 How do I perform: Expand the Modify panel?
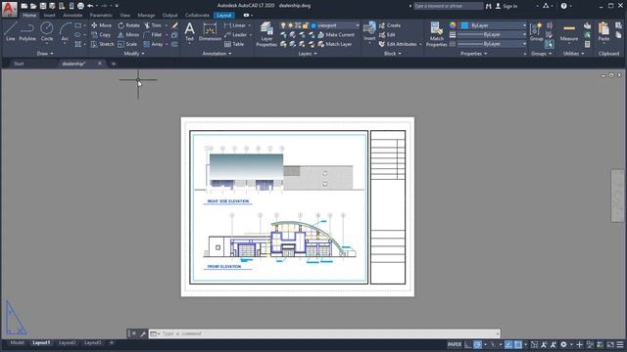click(134, 54)
